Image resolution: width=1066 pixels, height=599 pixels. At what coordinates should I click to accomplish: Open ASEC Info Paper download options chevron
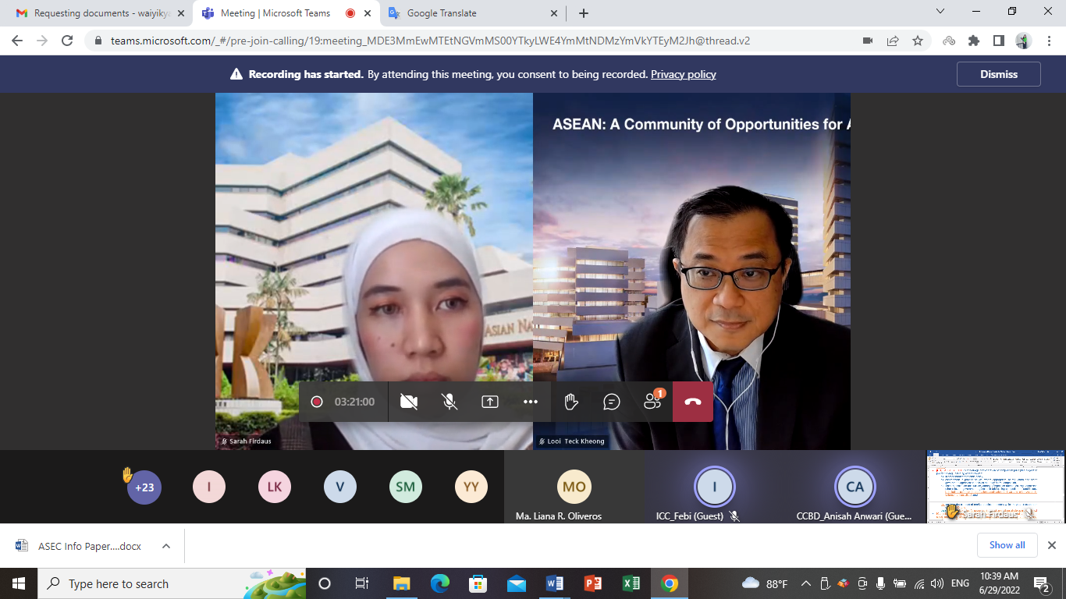[166, 546]
